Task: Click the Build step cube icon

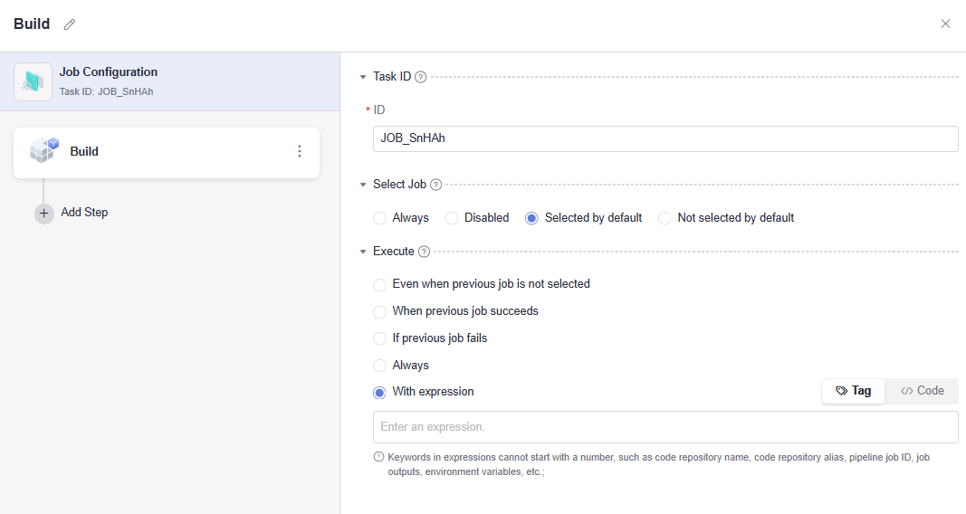Action: [43, 151]
